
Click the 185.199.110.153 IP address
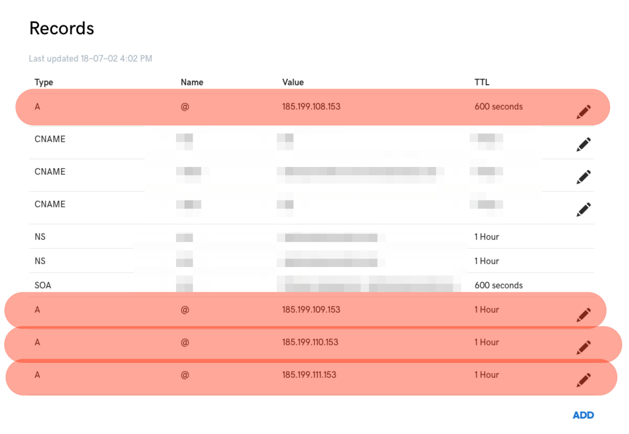[310, 342]
